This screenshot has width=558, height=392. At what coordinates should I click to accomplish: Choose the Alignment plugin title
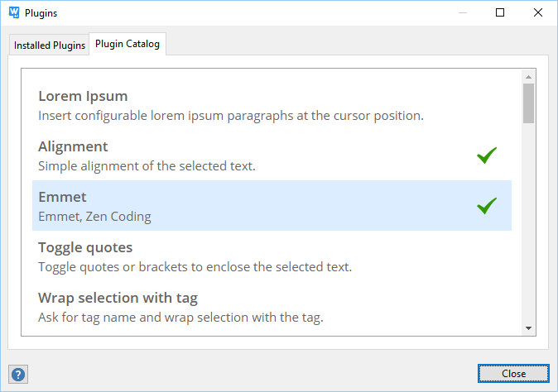pyautogui.click(x=73, y=146)
